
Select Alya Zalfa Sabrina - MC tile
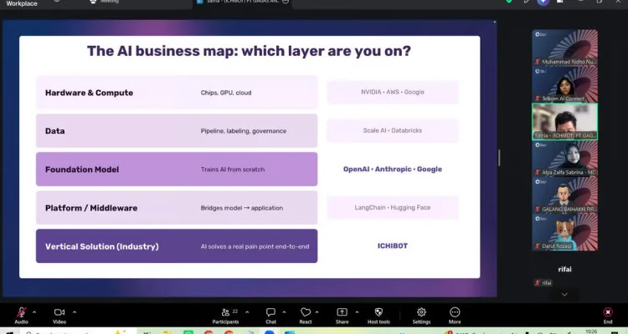(564, 158)
